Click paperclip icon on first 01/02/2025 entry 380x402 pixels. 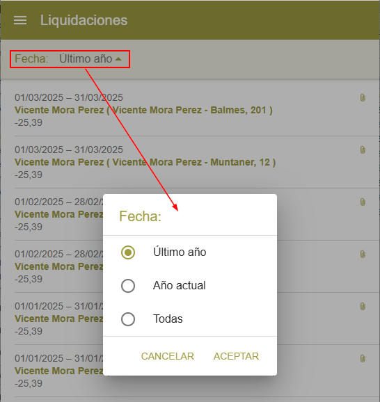(363, 202)
